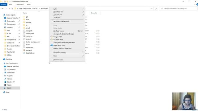Expand the ribbon with the chevron

pyautogui.click(x=195, y=5)
